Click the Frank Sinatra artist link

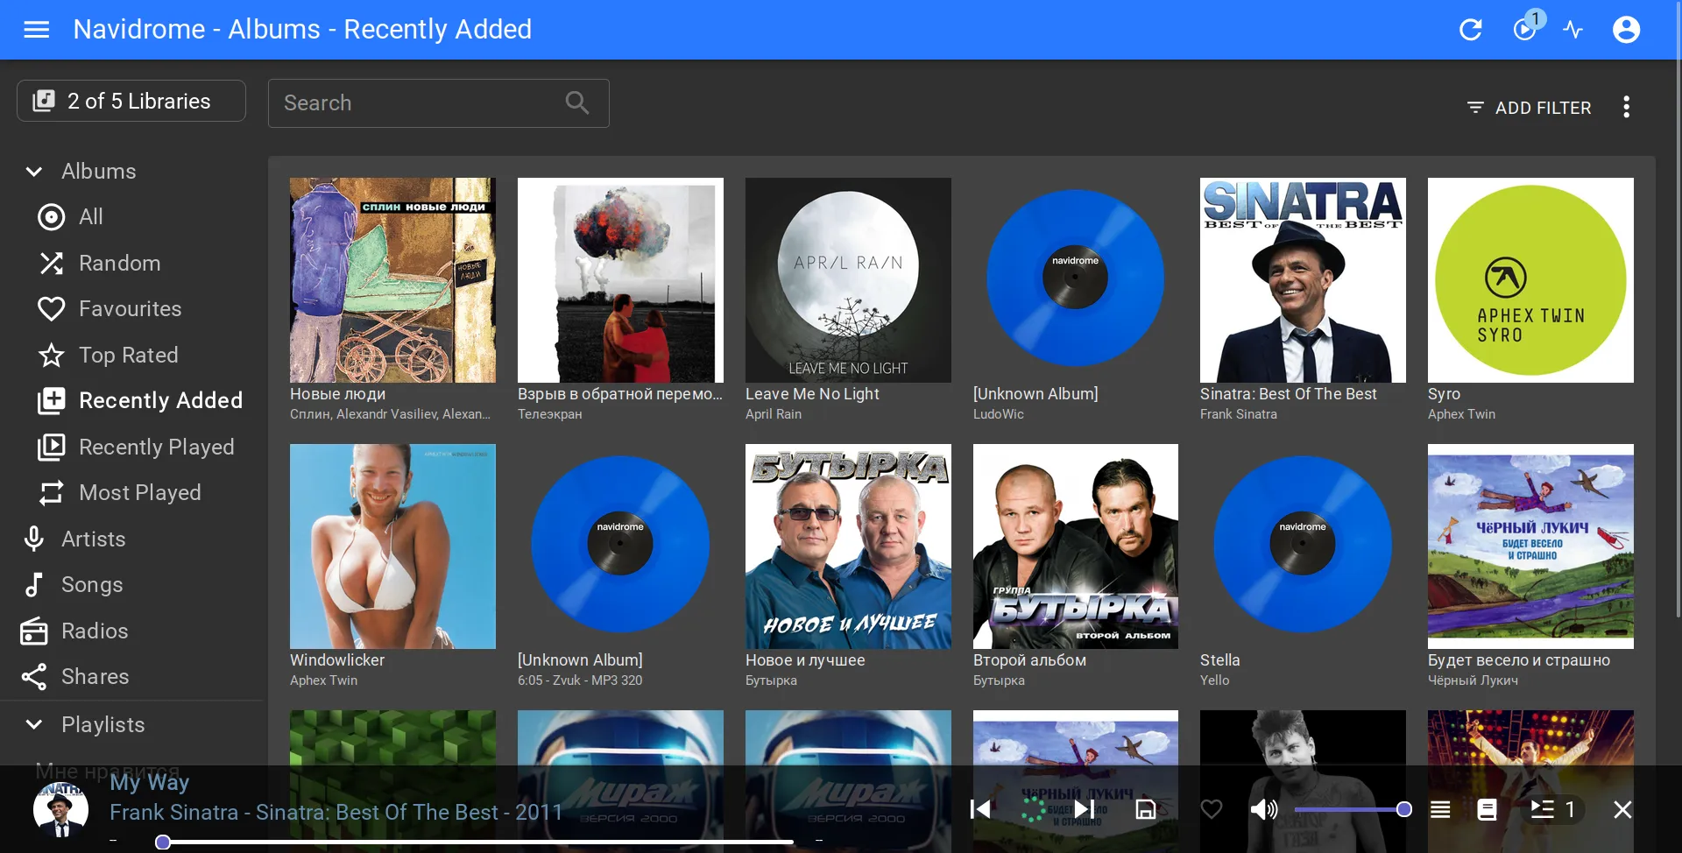(1239, 414)
